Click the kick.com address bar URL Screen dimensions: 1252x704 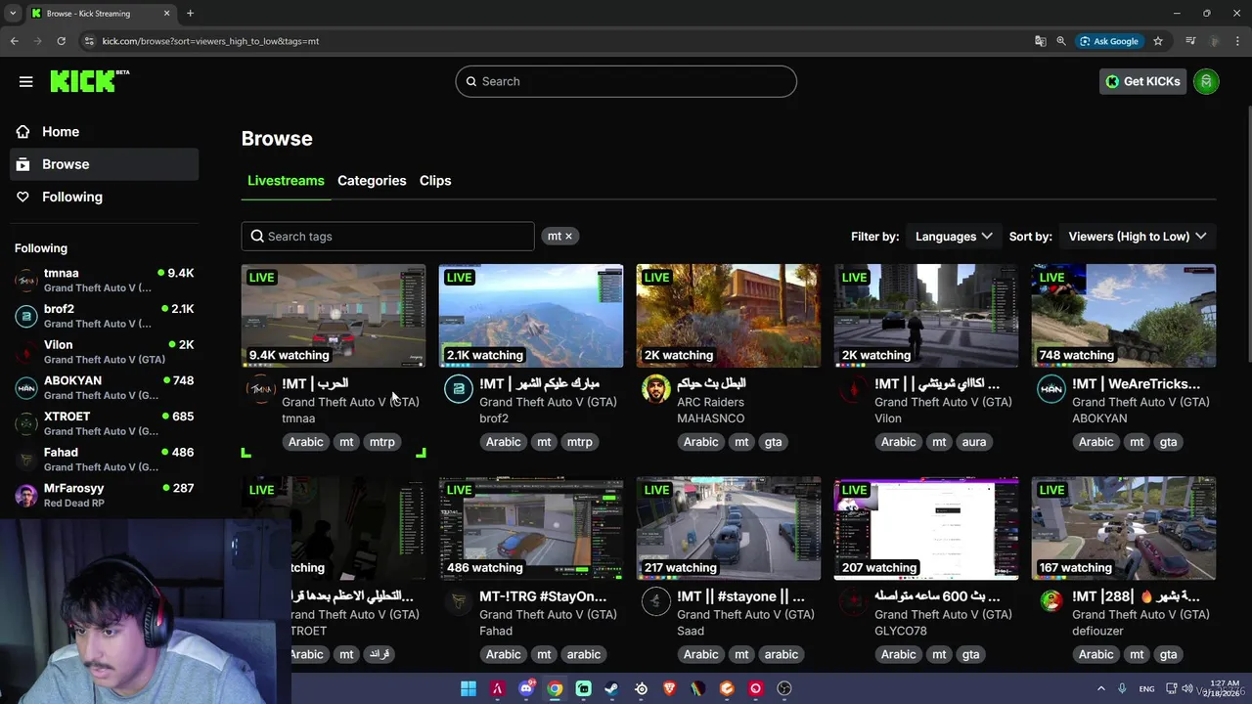pos(210,41)
